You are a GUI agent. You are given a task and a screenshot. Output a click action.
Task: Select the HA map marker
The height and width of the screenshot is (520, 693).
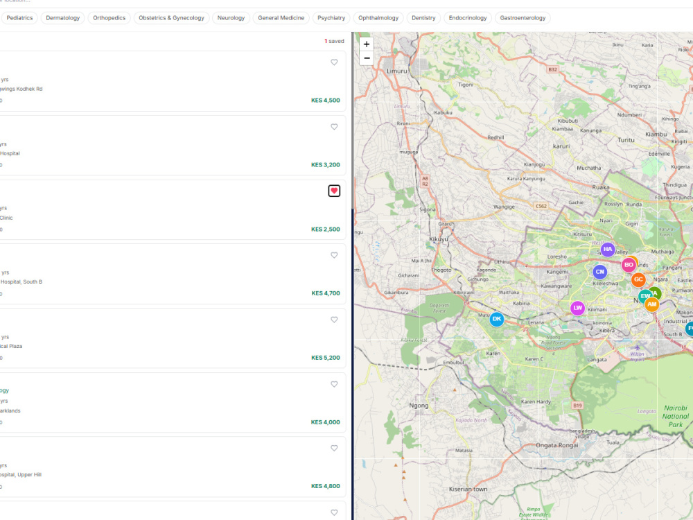coord(608,250)
